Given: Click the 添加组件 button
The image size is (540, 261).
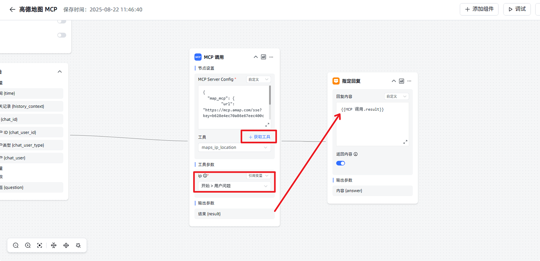Looking at the screenshot, I should [479, 9].
